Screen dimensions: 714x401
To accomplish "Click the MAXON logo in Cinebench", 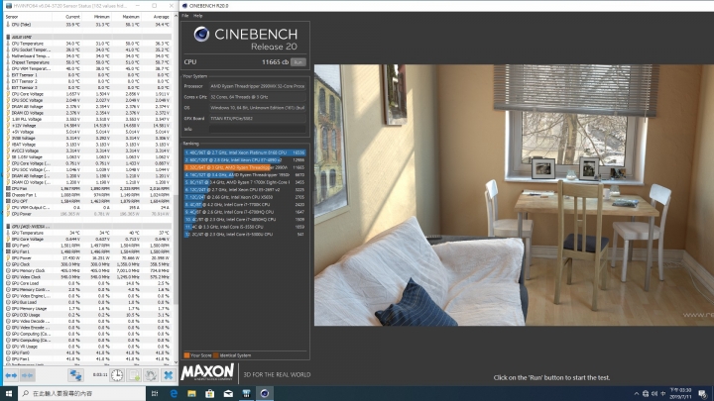I will (207, 372).
